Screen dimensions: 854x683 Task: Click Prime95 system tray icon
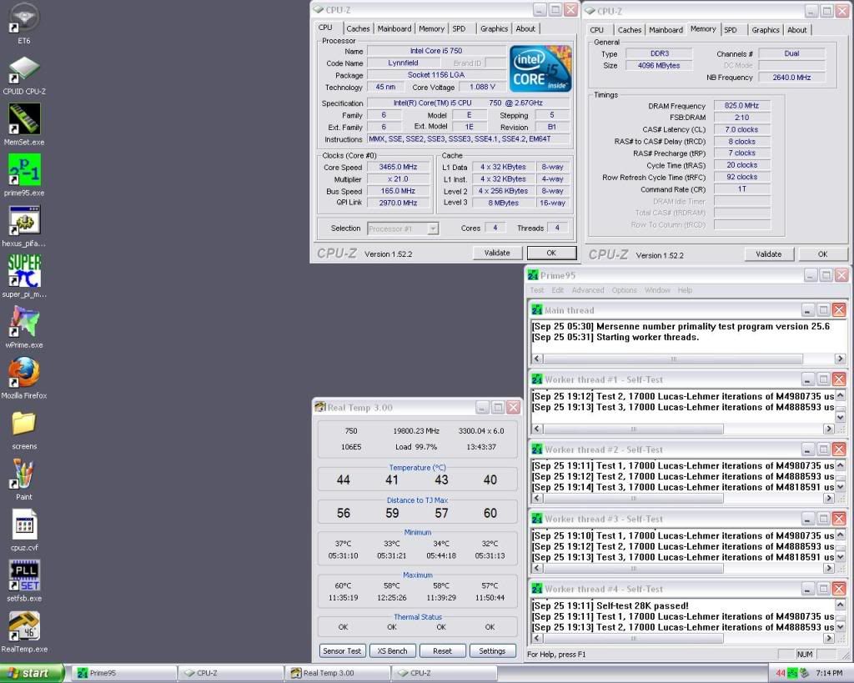pos(792,673)
